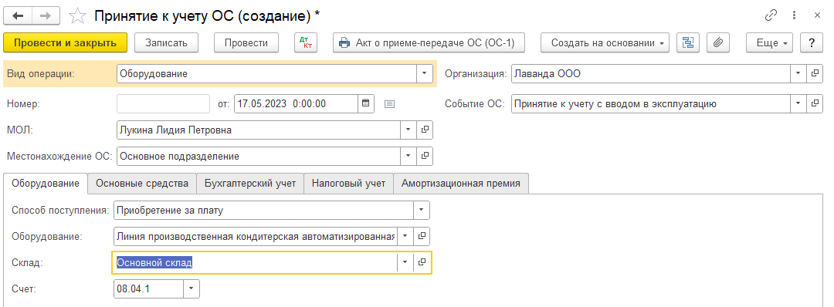Viewport: 834px width, 307px height.
Task: Open help with the question mark button
Action: tap(812, 43)
